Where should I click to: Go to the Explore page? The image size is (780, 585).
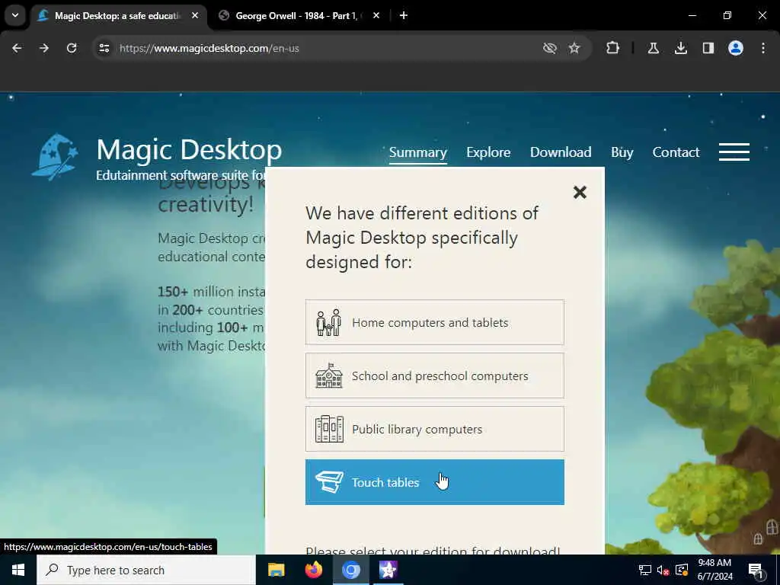click(488, 152)
